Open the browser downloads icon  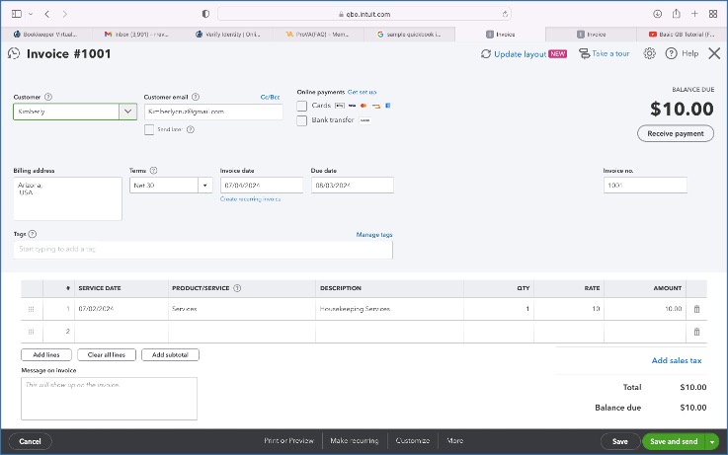[x=657, y=14]
